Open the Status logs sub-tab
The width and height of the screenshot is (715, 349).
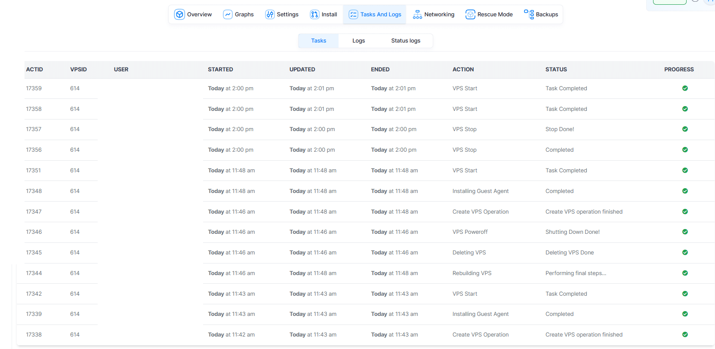(x=405, y=41)
